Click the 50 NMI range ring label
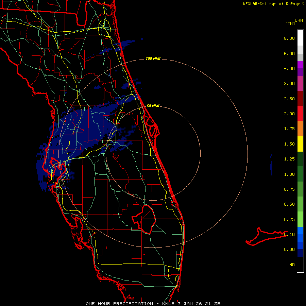Viewport: 306px width, 306px height. pyautogui.click(x=153, y=106)
